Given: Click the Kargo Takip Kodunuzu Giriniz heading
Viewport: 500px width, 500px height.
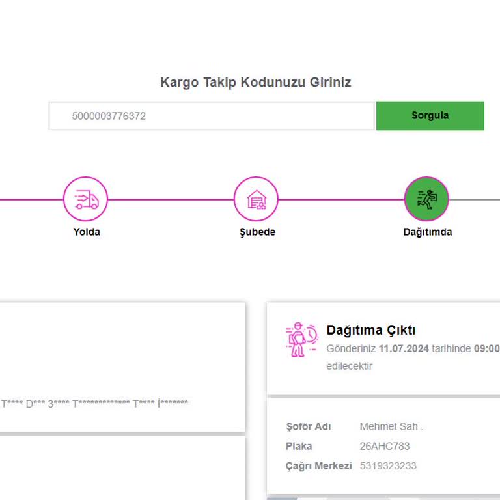Looking at the screenshot, I should (x=256, y=83).
